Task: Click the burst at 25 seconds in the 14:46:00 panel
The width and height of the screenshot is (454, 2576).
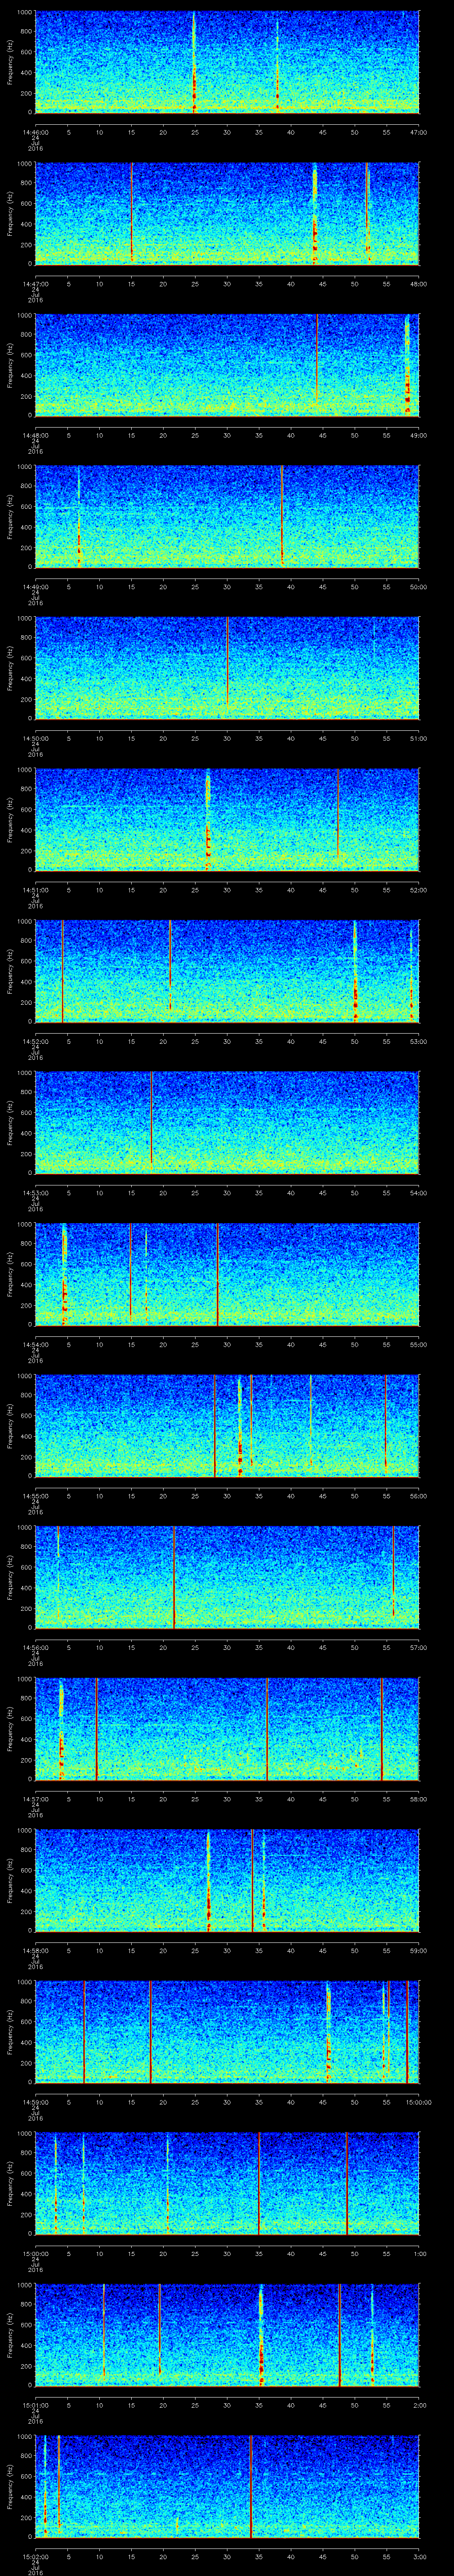Action: click(x=195, y=62)
